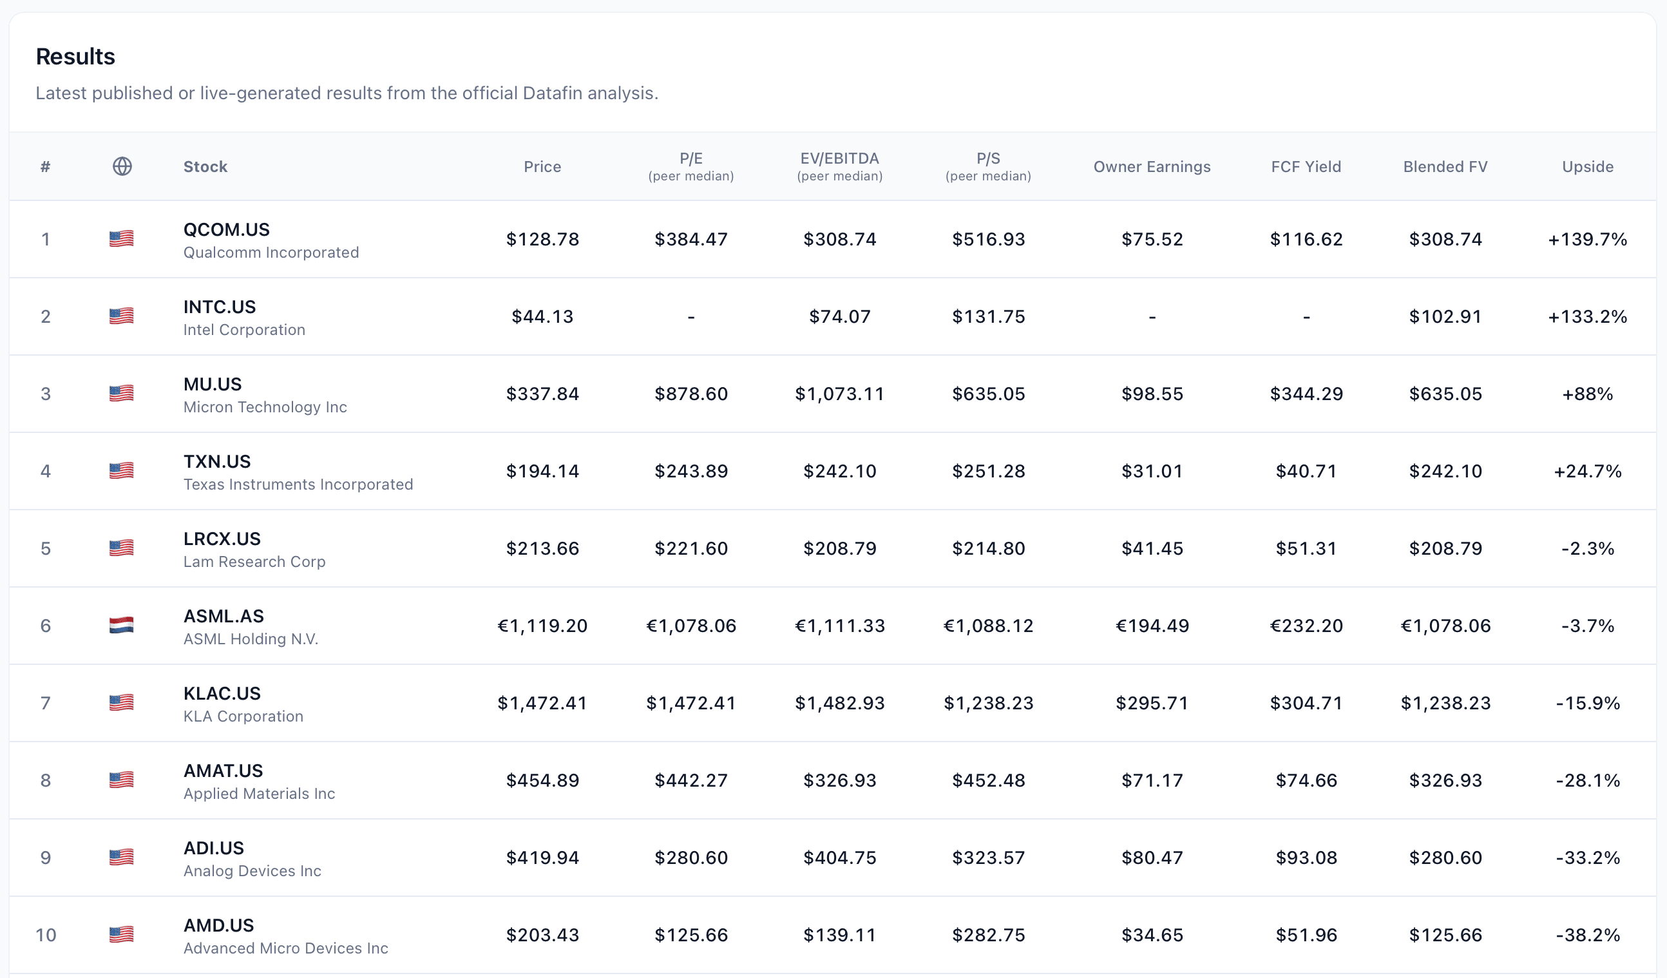The image size is (1667, 978).
Task: Click the US flag in the TXN.US row
Action: tap(122, 470)
